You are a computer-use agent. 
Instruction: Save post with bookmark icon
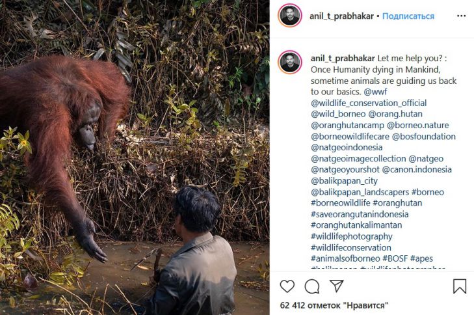tap(459, 286)
